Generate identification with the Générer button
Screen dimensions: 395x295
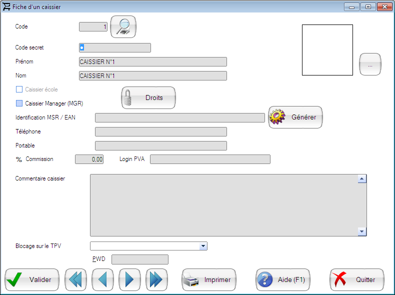295,117
